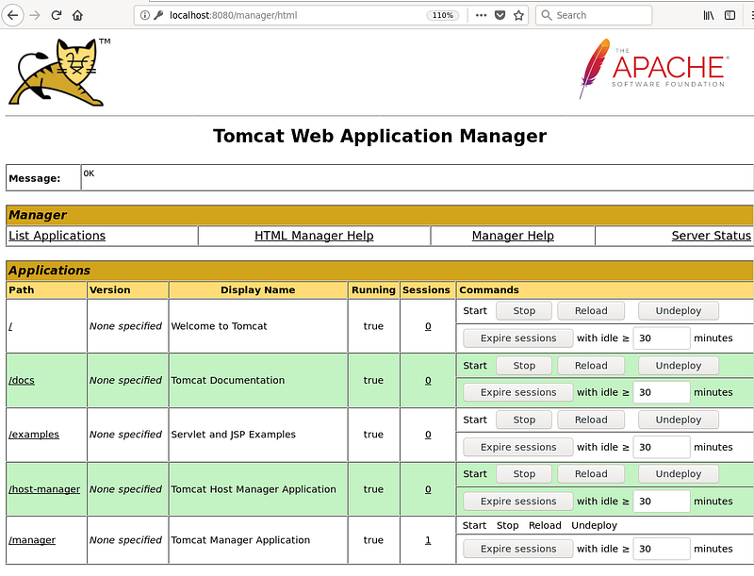Click the OK message text
This screenshot has width=754, height=576.
89,173
